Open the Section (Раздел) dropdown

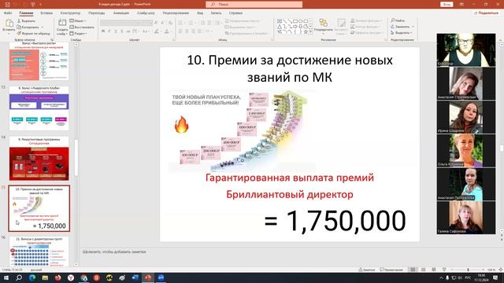pos(79,33)
